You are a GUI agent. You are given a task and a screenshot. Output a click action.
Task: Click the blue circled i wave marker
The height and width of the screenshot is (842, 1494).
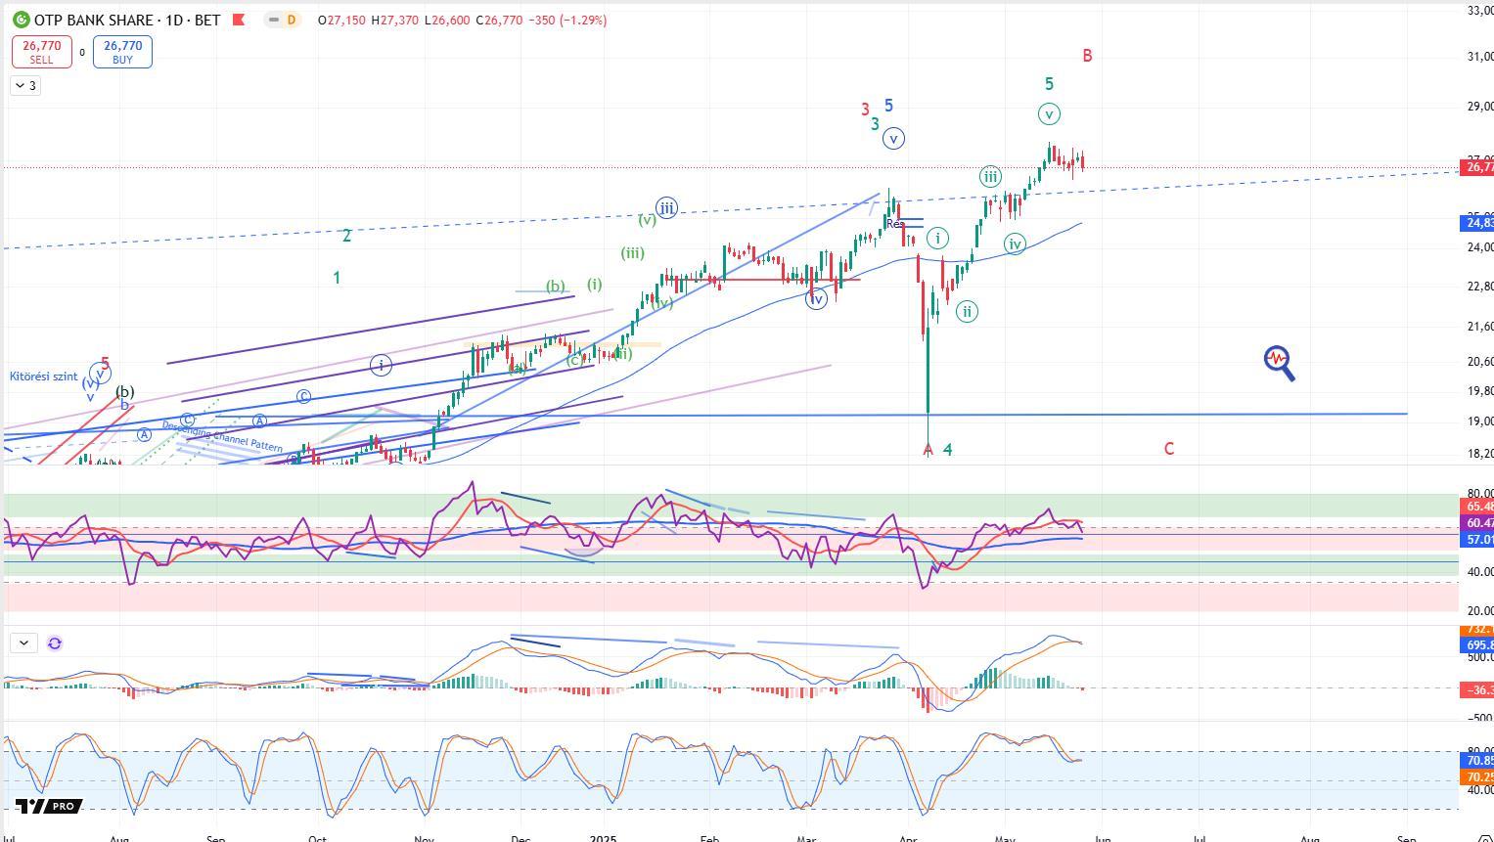click(382, 365)
